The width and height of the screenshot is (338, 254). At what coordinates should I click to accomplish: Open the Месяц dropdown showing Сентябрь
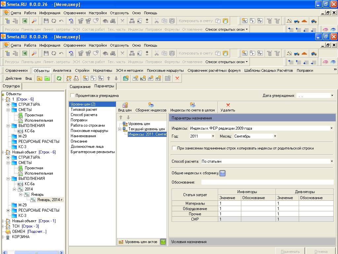275,136
